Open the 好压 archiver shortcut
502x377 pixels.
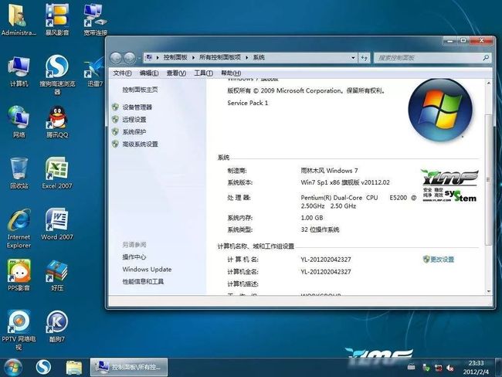57,275
